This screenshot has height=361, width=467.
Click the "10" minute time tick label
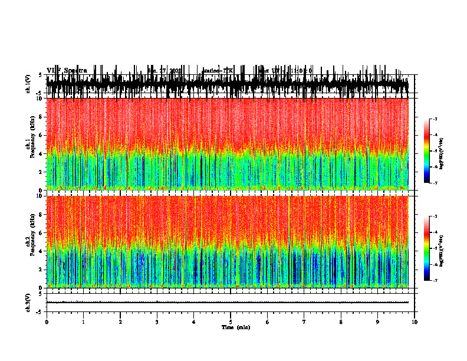[x=415, y=322]
